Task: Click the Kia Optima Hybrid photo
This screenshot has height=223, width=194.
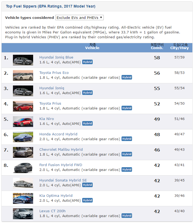Action: (x=23, y=198)
